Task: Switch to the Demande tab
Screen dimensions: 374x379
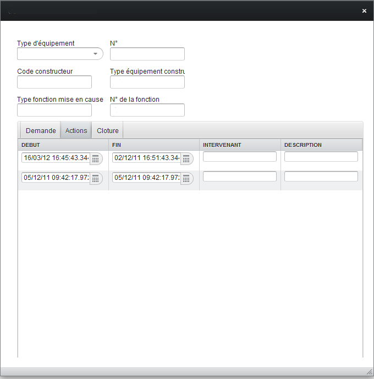Action: point(41,131)
